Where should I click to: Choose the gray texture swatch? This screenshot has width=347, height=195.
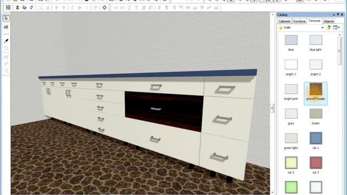(291, 114)
